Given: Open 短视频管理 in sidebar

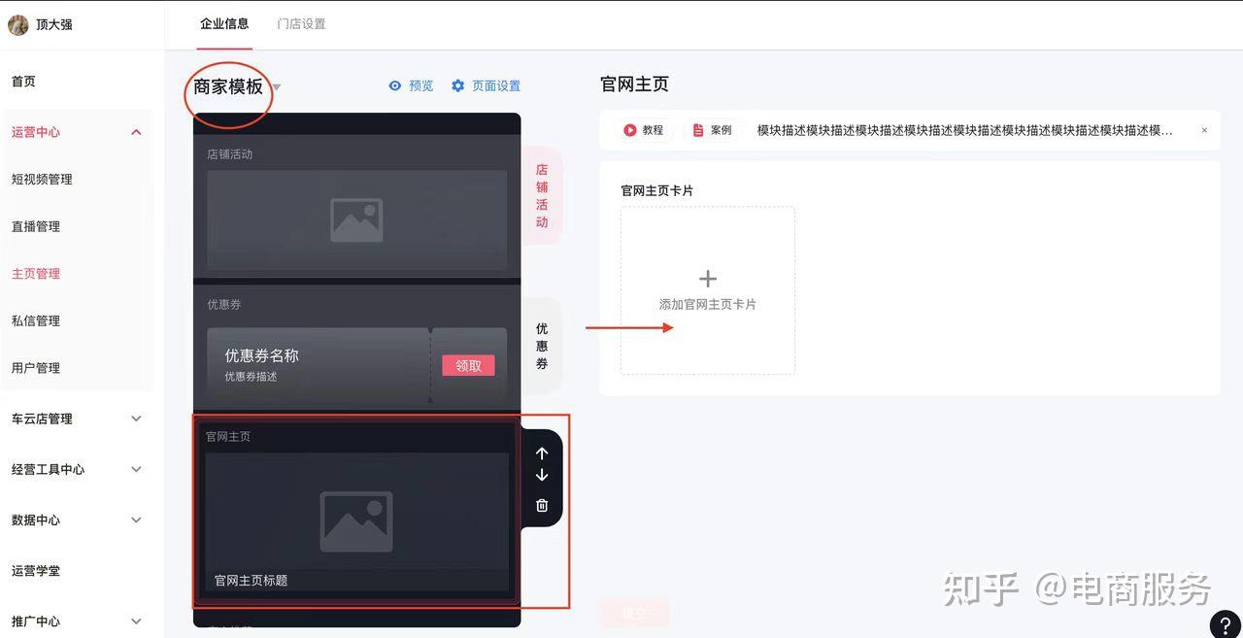Looking at the screenshot, I should pyautogui.click(x=42, y=179).
